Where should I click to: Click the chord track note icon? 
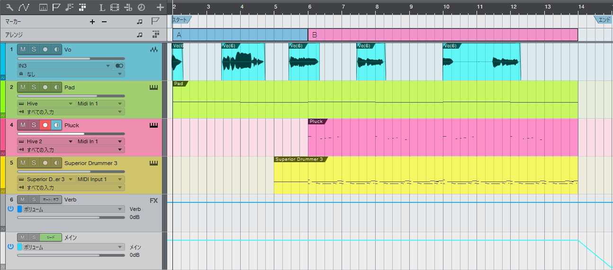point(70,8)
